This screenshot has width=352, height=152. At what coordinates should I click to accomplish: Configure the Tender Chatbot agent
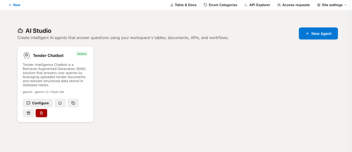click(38, 103)
